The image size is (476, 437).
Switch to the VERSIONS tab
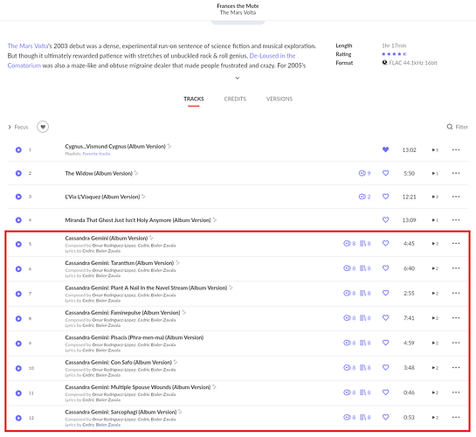pos(279,99)
